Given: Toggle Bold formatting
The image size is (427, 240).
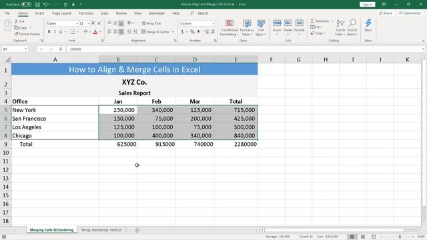Looking at the screenshot, I should tap(49, 32).
